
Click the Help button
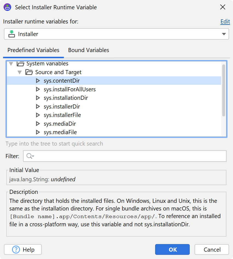point(23,249)
